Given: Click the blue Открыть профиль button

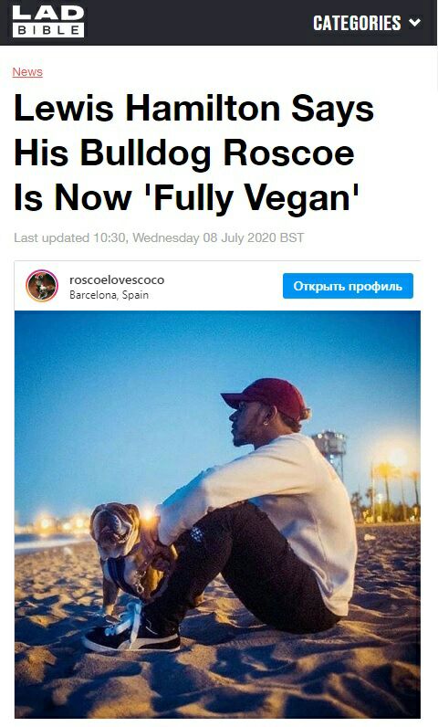Looking at the screenshot, I should coord(348,286).
